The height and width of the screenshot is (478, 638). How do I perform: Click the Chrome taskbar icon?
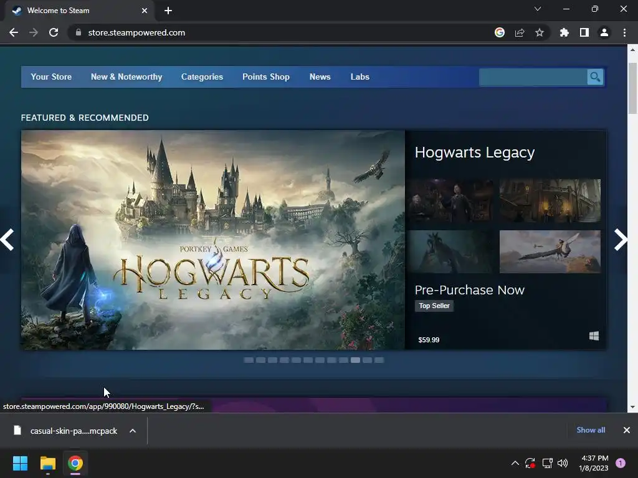(75, 463)
